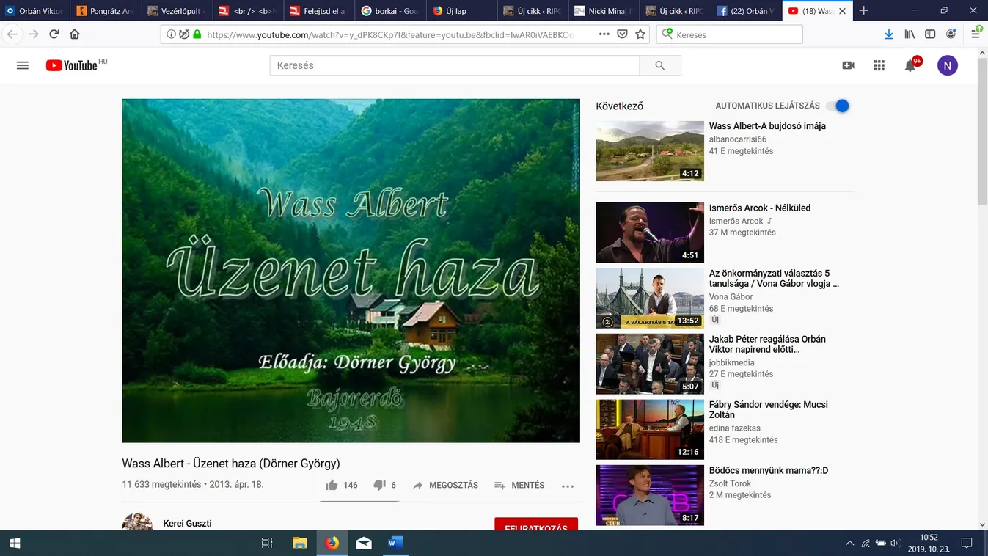Launch Word from the taskbar

(x=395, y=543)
